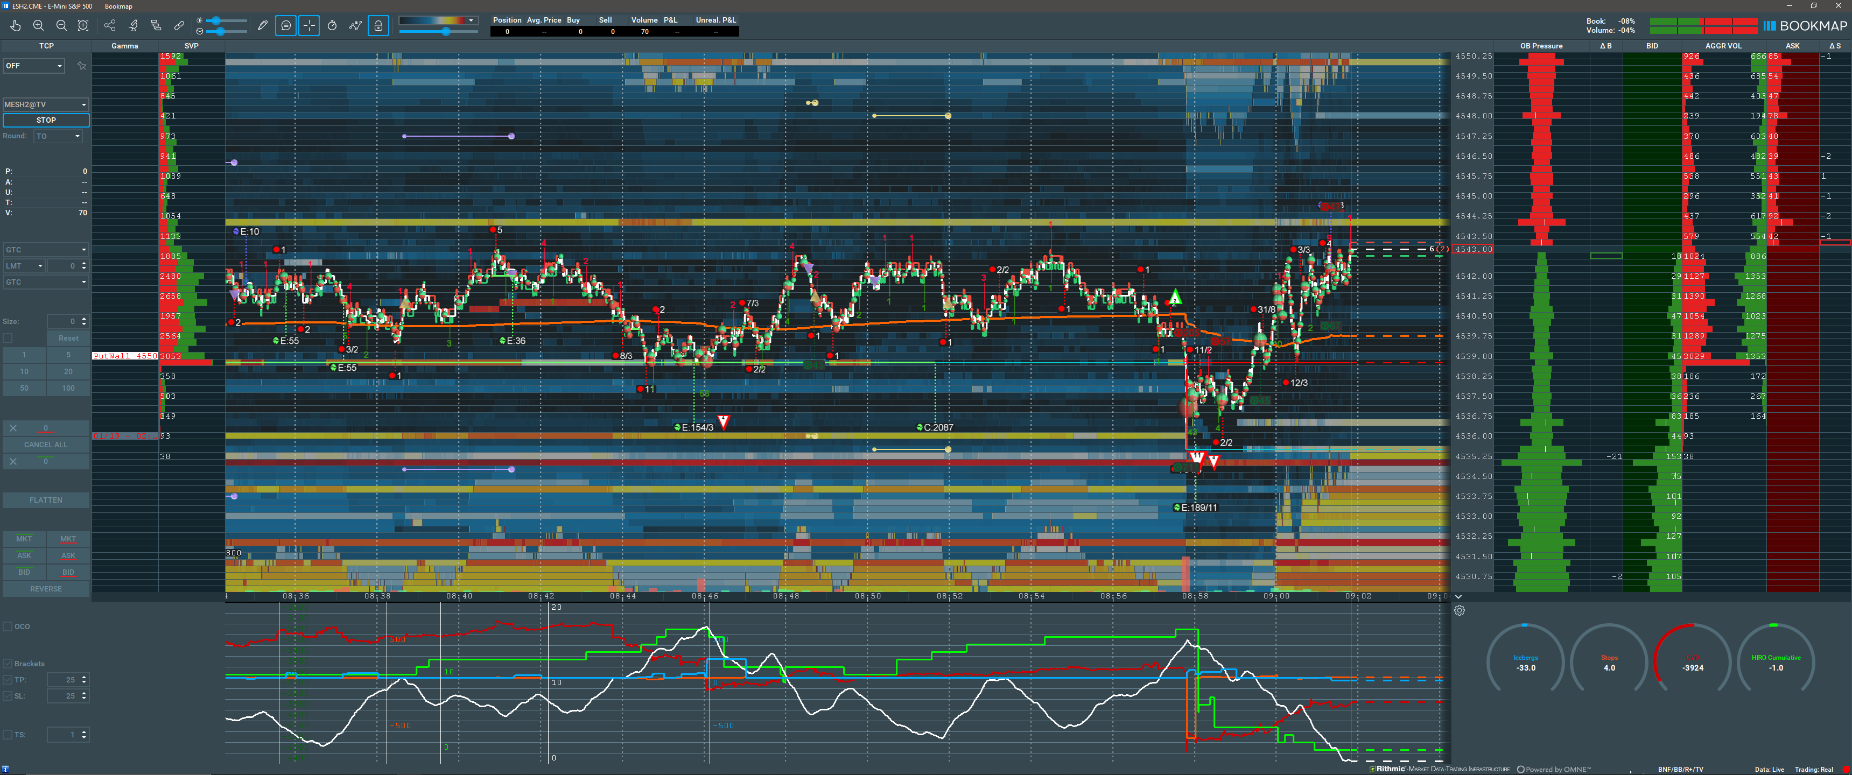Click the pin icon beside OFF dropdown

click(82, 66)
